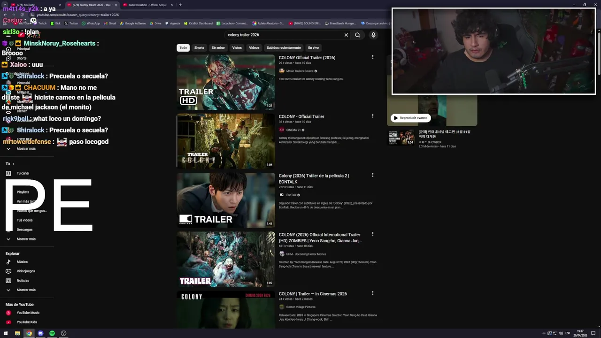Open Spotify from the taskbar
601x338 pixels.
pos(52,333)
